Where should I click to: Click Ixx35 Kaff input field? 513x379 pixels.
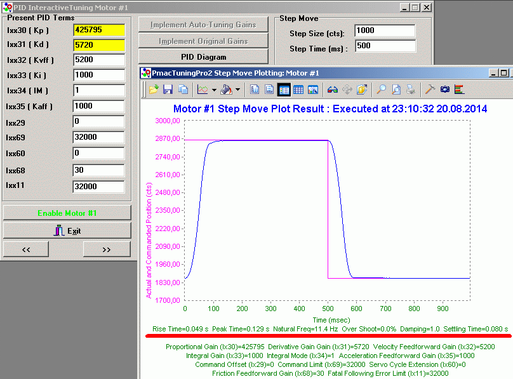pos(98,106)
